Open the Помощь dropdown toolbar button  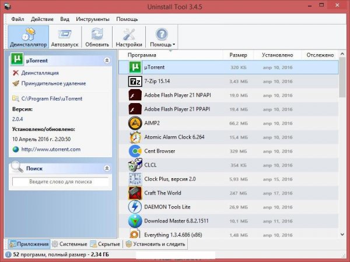point(162,37)
